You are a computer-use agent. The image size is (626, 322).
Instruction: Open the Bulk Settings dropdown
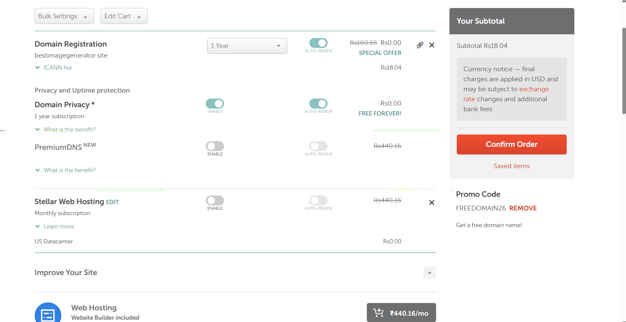64,16
